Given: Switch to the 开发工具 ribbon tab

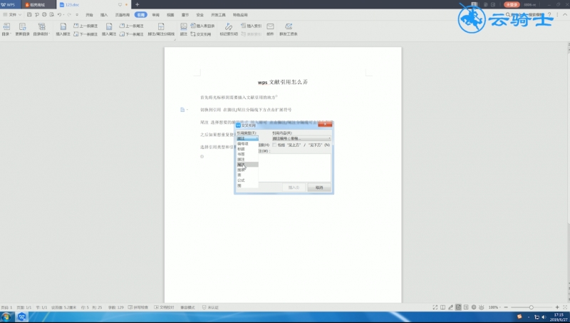Looking at the screenshot, I should (x=218, y=15).
